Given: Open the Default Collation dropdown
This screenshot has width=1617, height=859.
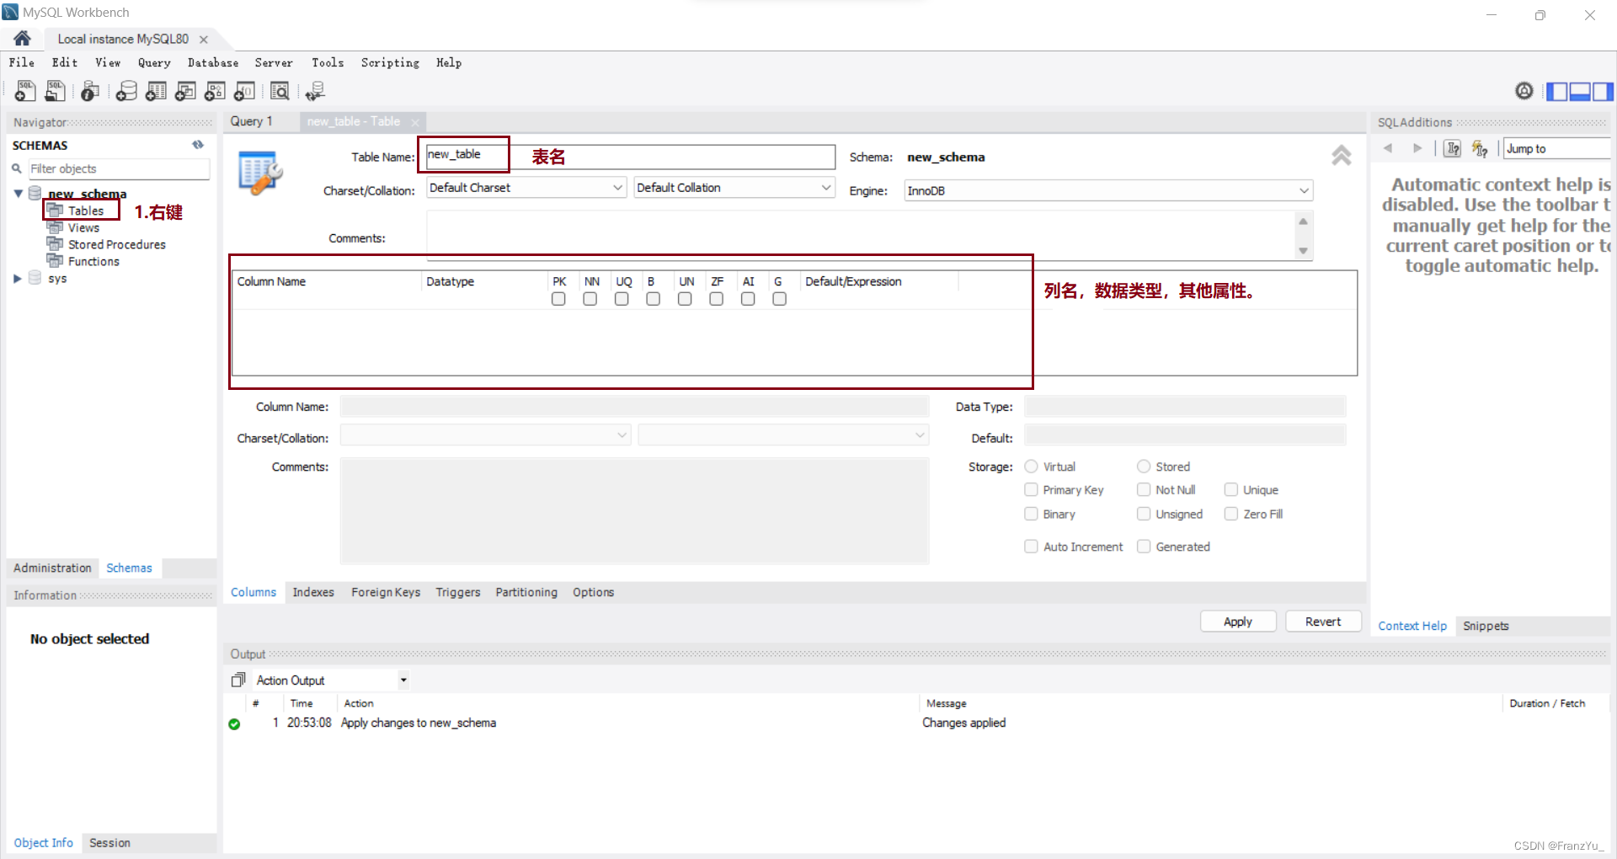Looking at the screenshot, I should (734, 188).
